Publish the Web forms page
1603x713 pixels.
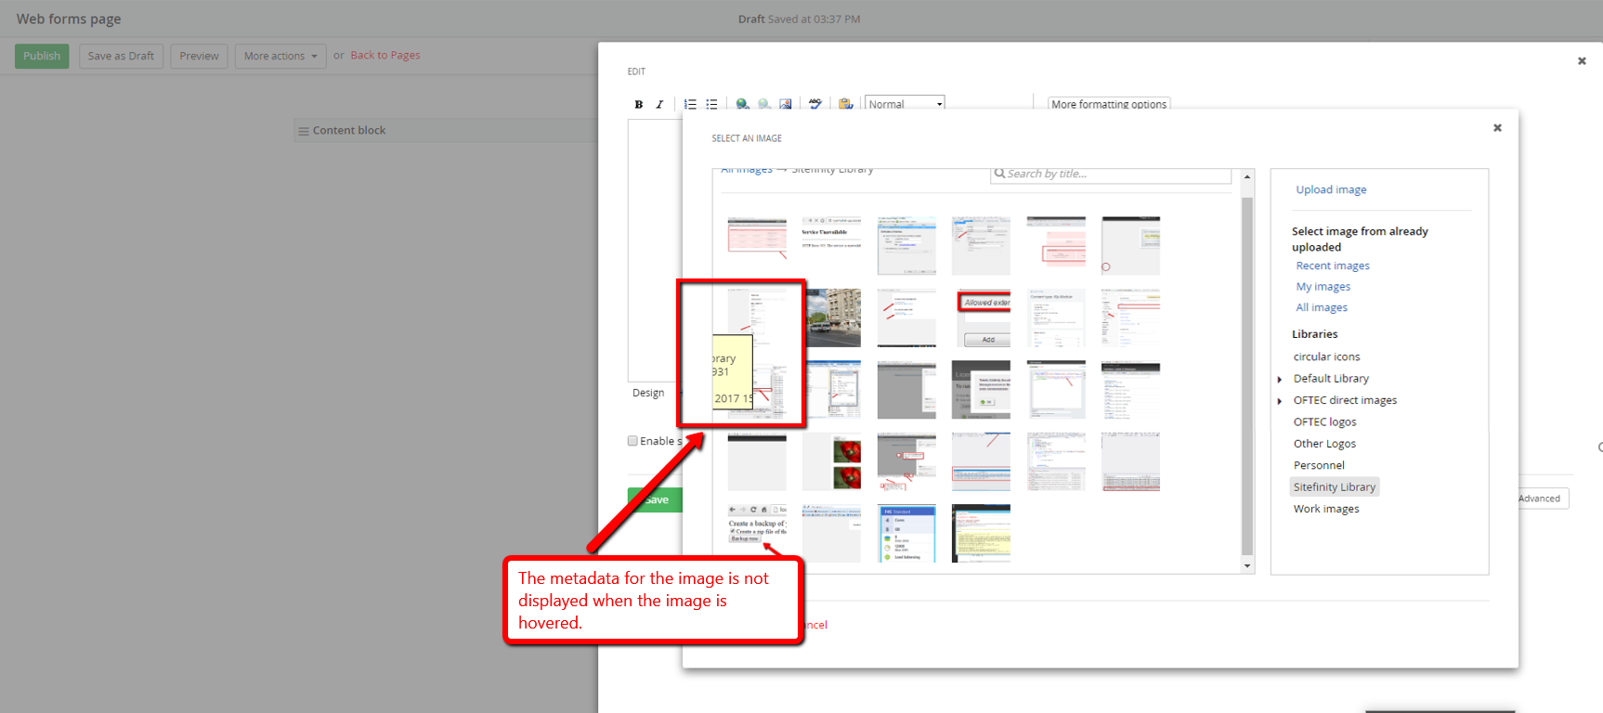pyautogui.click(x=42, y=56)
